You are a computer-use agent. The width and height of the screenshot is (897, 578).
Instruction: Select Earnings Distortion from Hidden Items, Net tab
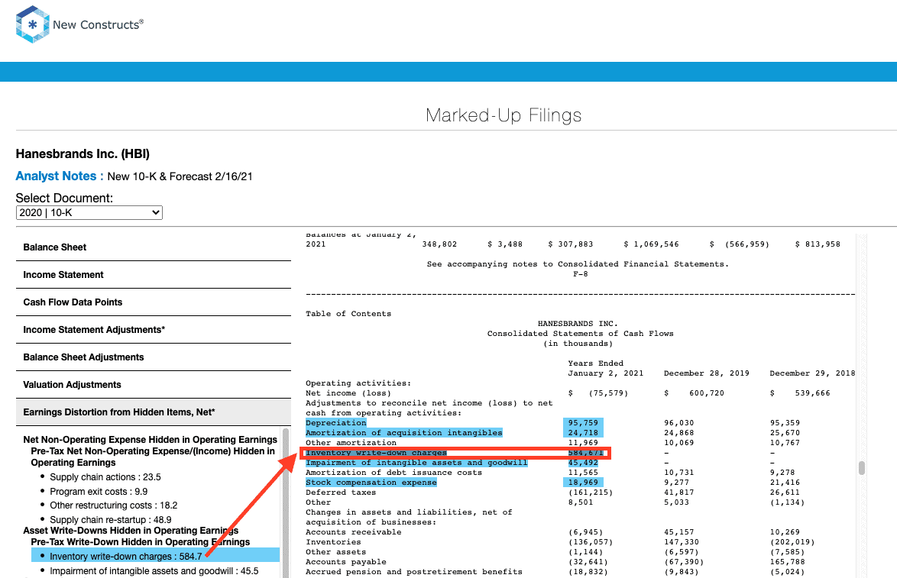coord(154,412)
